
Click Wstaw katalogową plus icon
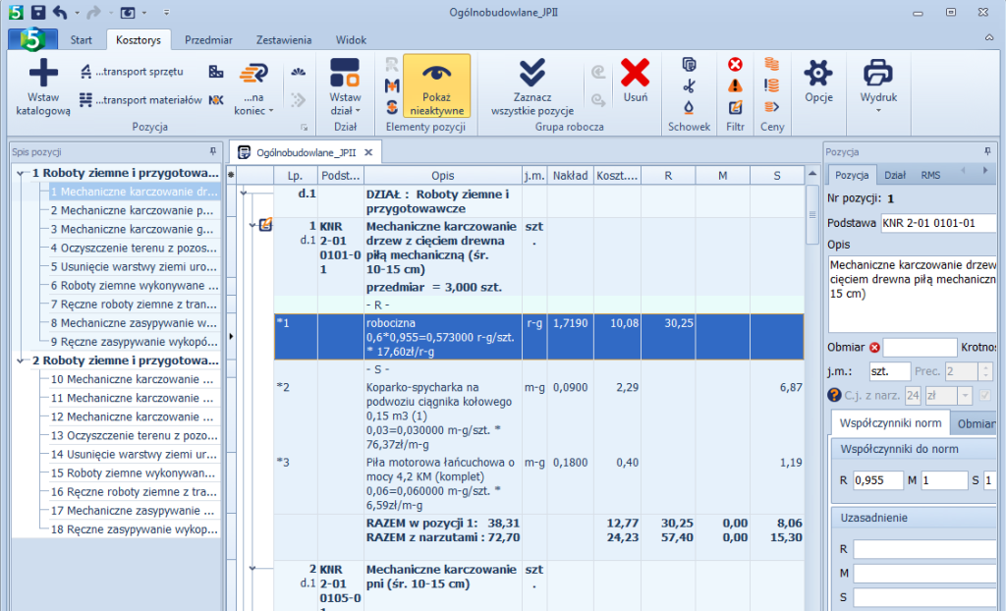(43, 75)
